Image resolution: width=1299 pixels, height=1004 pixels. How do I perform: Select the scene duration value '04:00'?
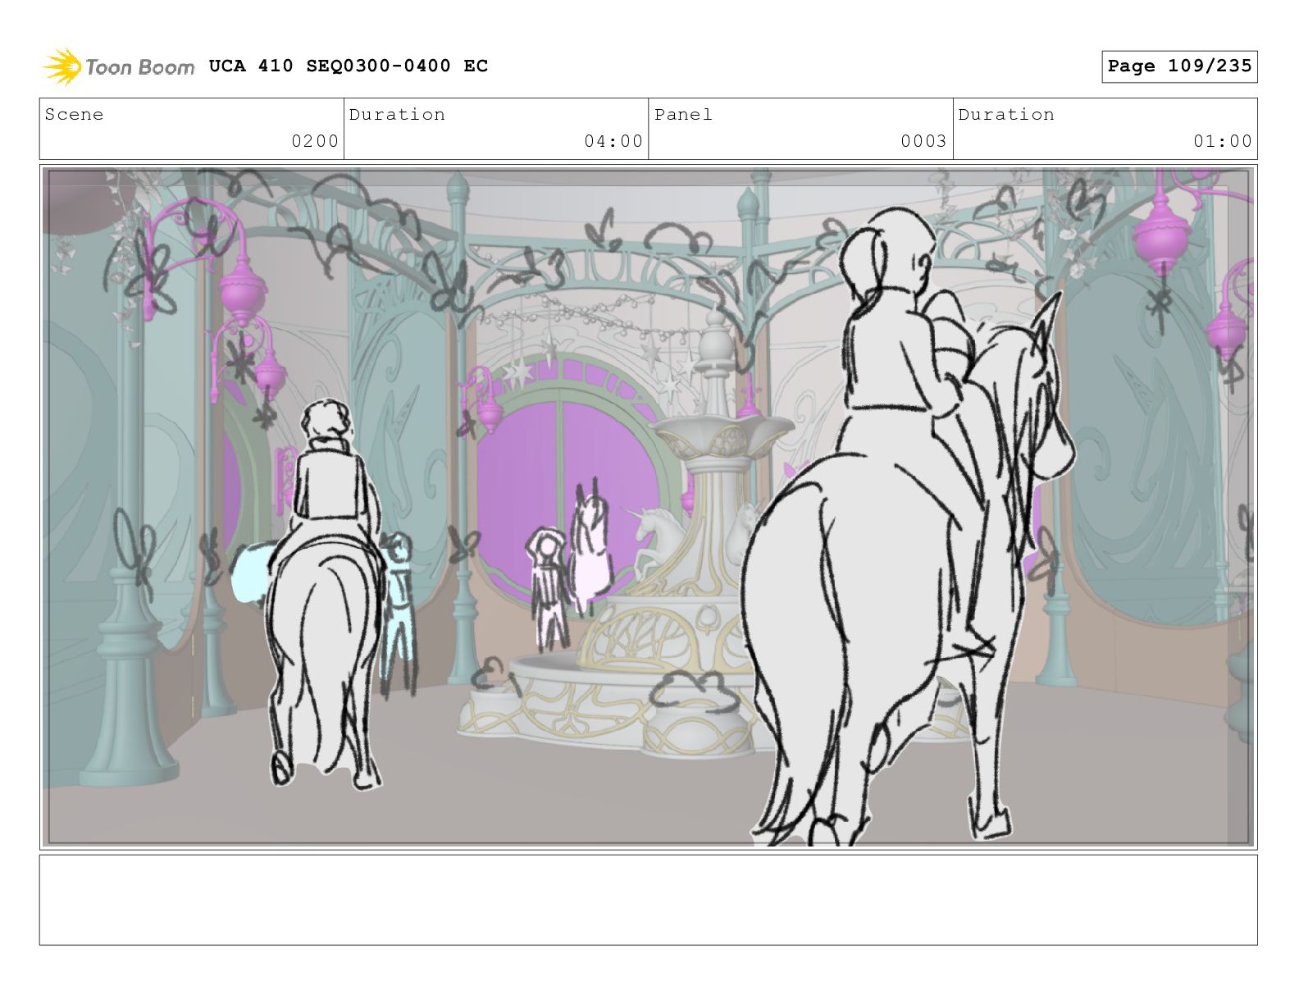[x=613, y=141]
